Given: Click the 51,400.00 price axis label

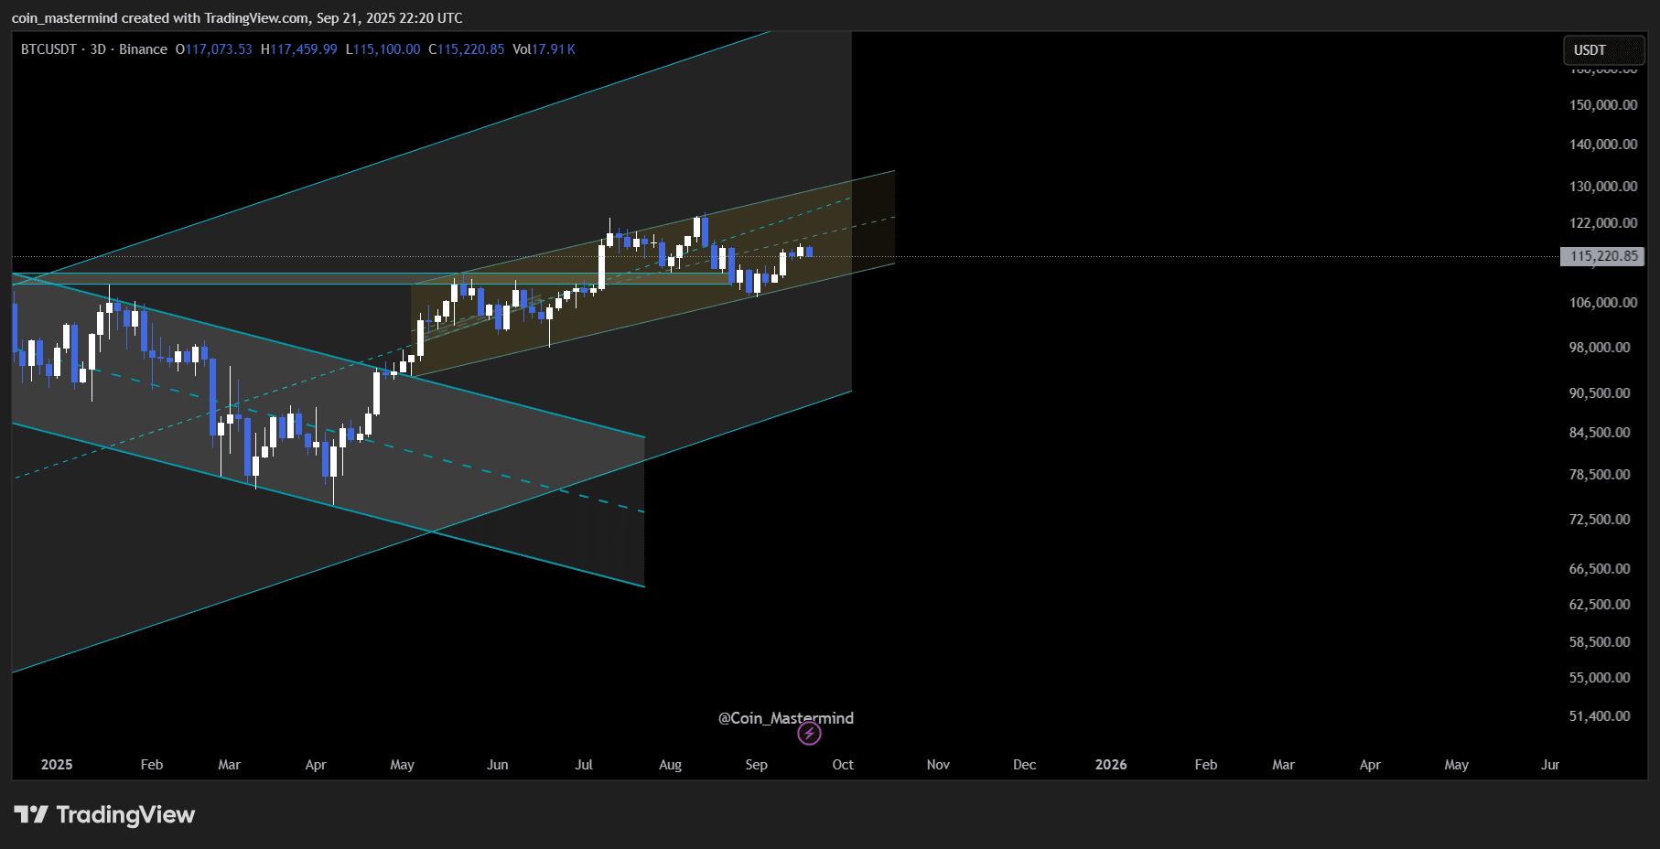Looking at the screenshot, I should pyautogui.click(x=1600, y=716).
